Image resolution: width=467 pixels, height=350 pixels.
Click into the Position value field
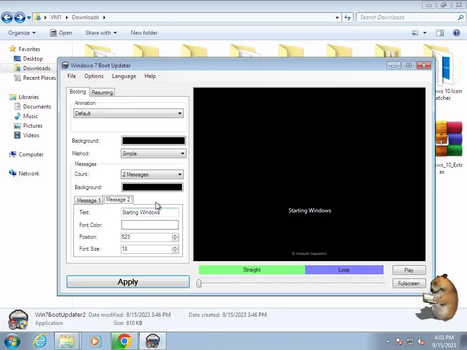[x=146, y=237]
